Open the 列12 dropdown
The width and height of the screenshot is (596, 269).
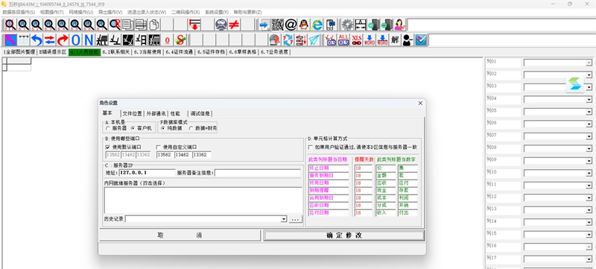[589, 198]
